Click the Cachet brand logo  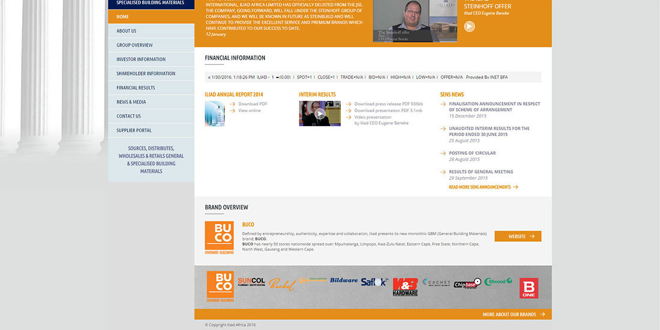tap(436, 282)
